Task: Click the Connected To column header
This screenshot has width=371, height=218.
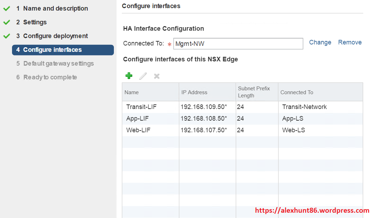Action: coord(297,92)
